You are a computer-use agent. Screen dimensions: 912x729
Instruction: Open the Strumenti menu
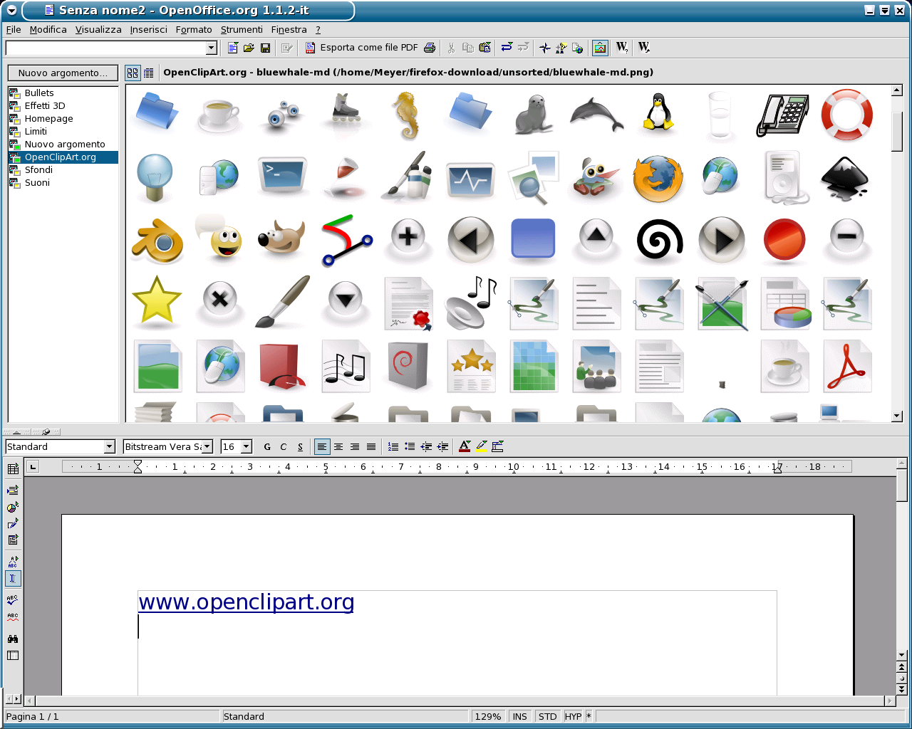242,29
